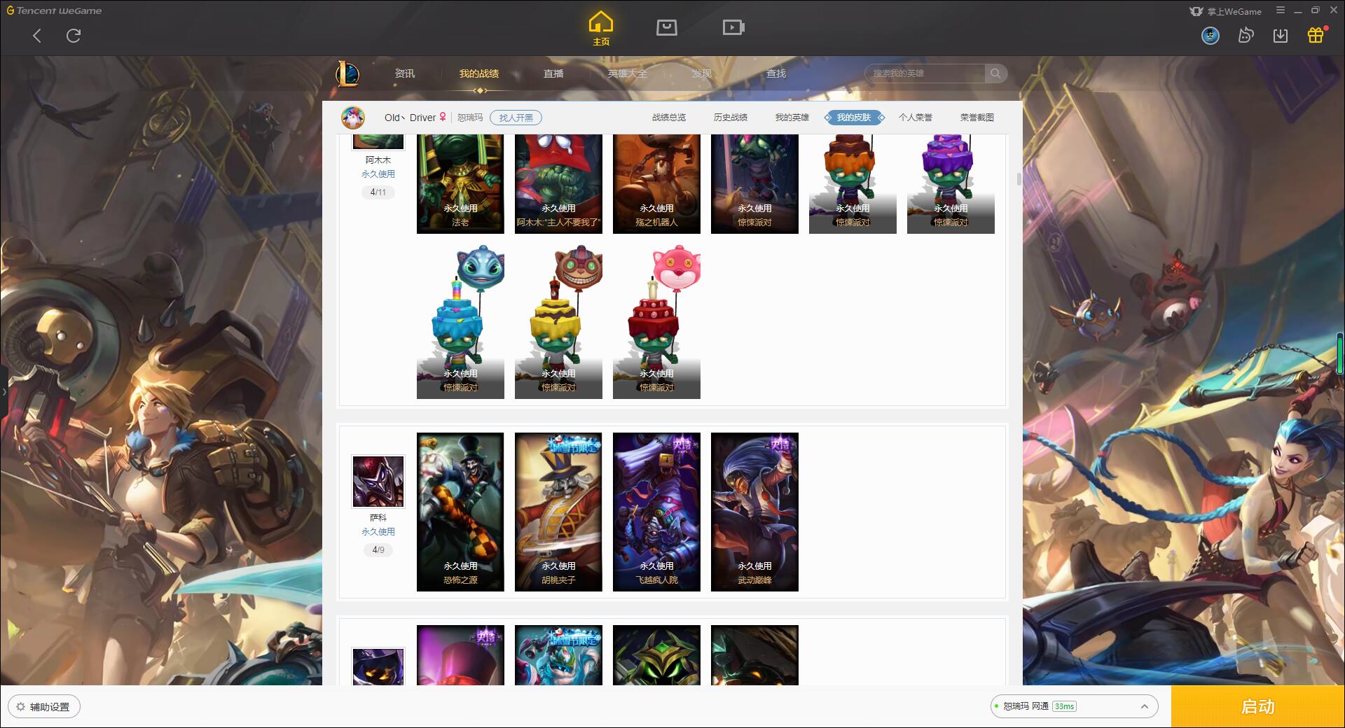Open the video player icon in top bar
This screenshot has height=728, width=1345.
click(733, 28)
